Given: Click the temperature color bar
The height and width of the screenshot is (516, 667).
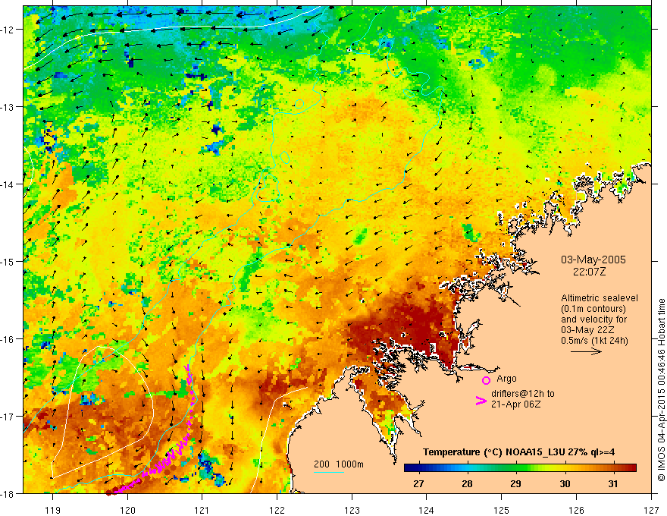Looking at the screenshot, I should [x=520, y=467].
